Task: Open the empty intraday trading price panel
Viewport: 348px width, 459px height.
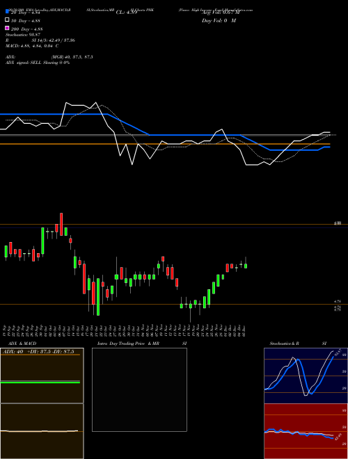Action: pyautogui.click(x=139, y=389)
